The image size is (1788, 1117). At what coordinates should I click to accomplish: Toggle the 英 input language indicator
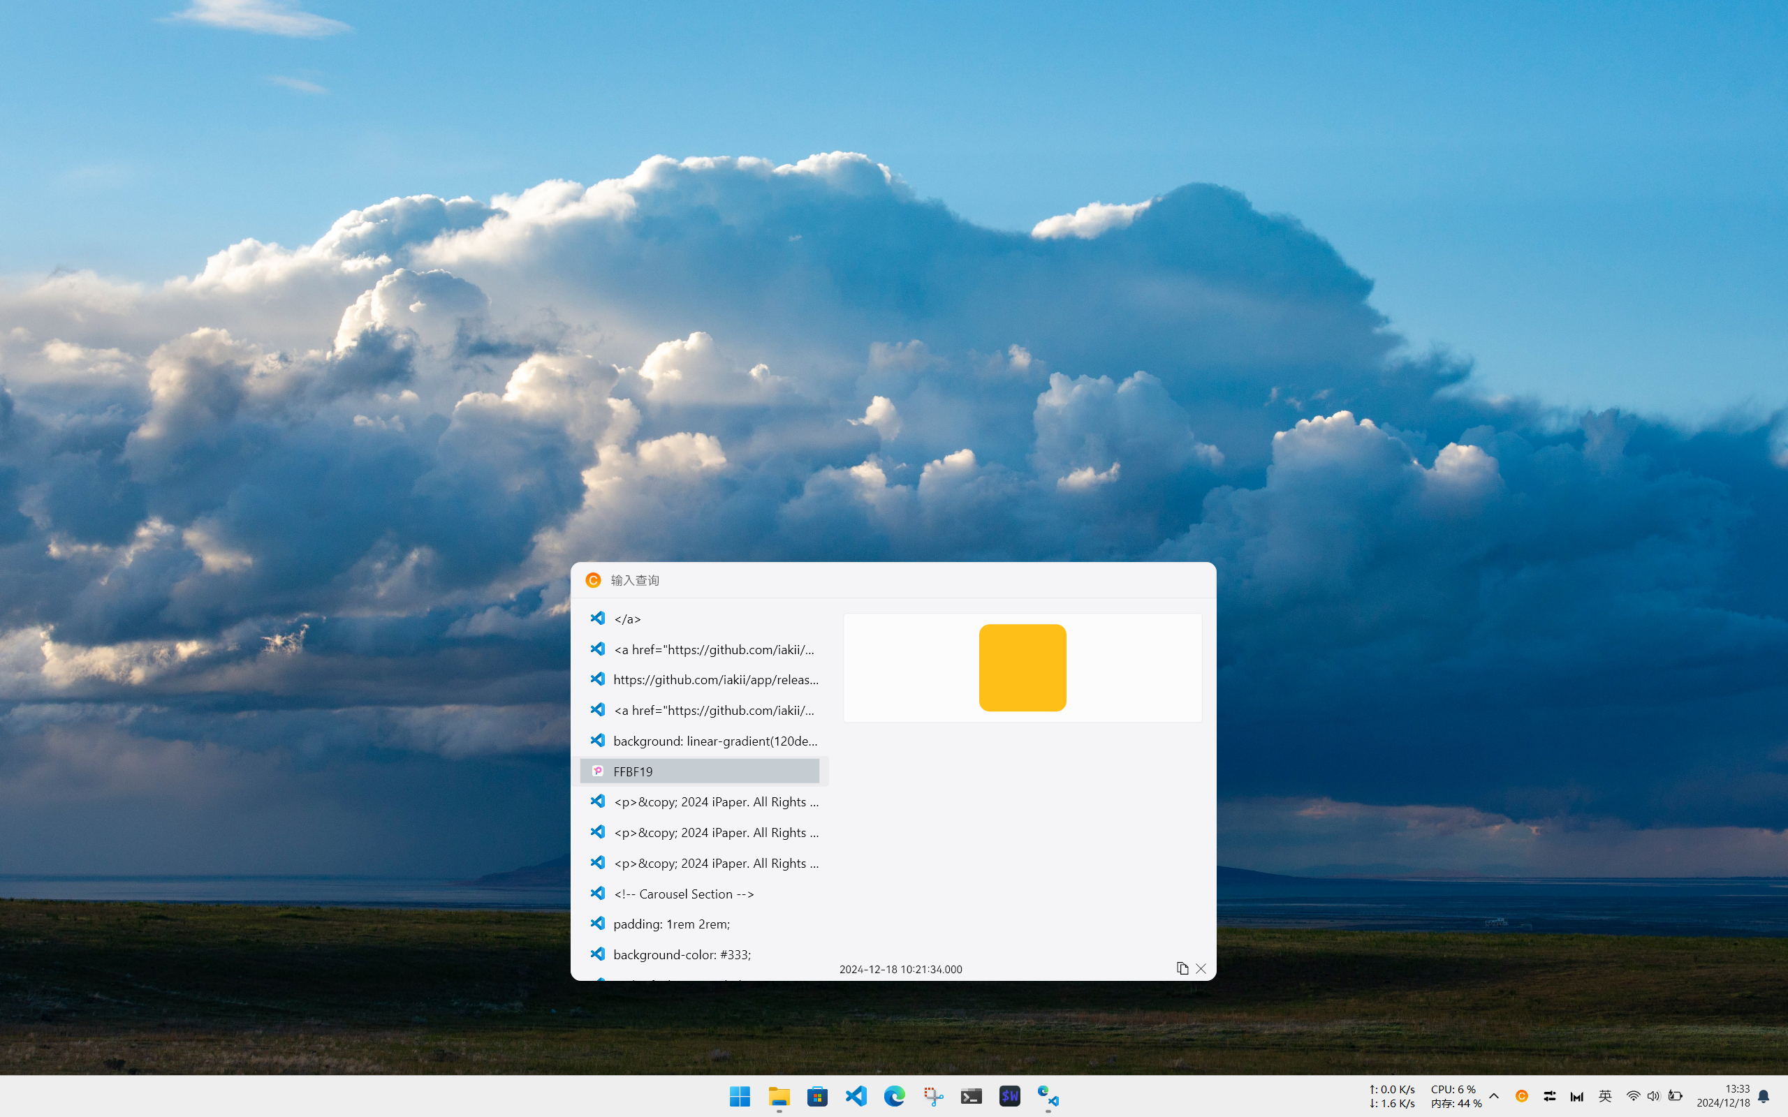(1605, 1095)
